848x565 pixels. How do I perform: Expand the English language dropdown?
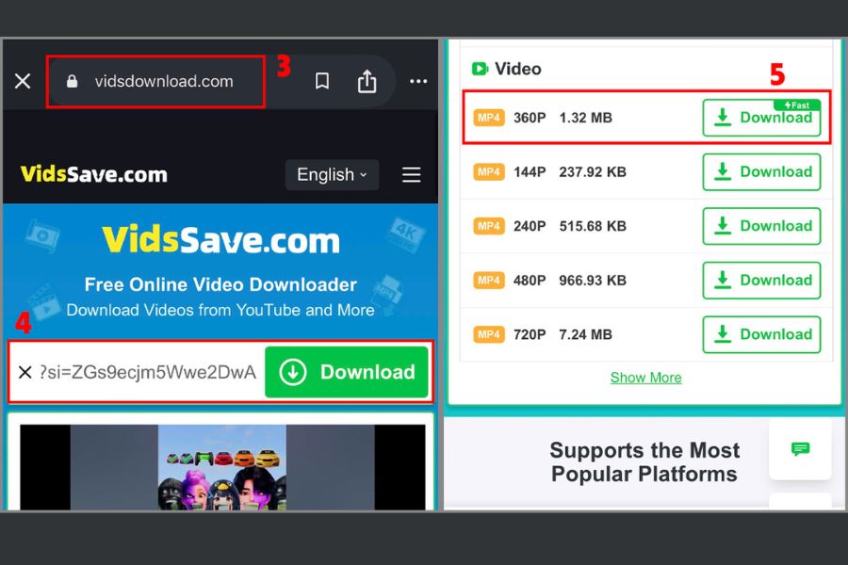point(332,174)
